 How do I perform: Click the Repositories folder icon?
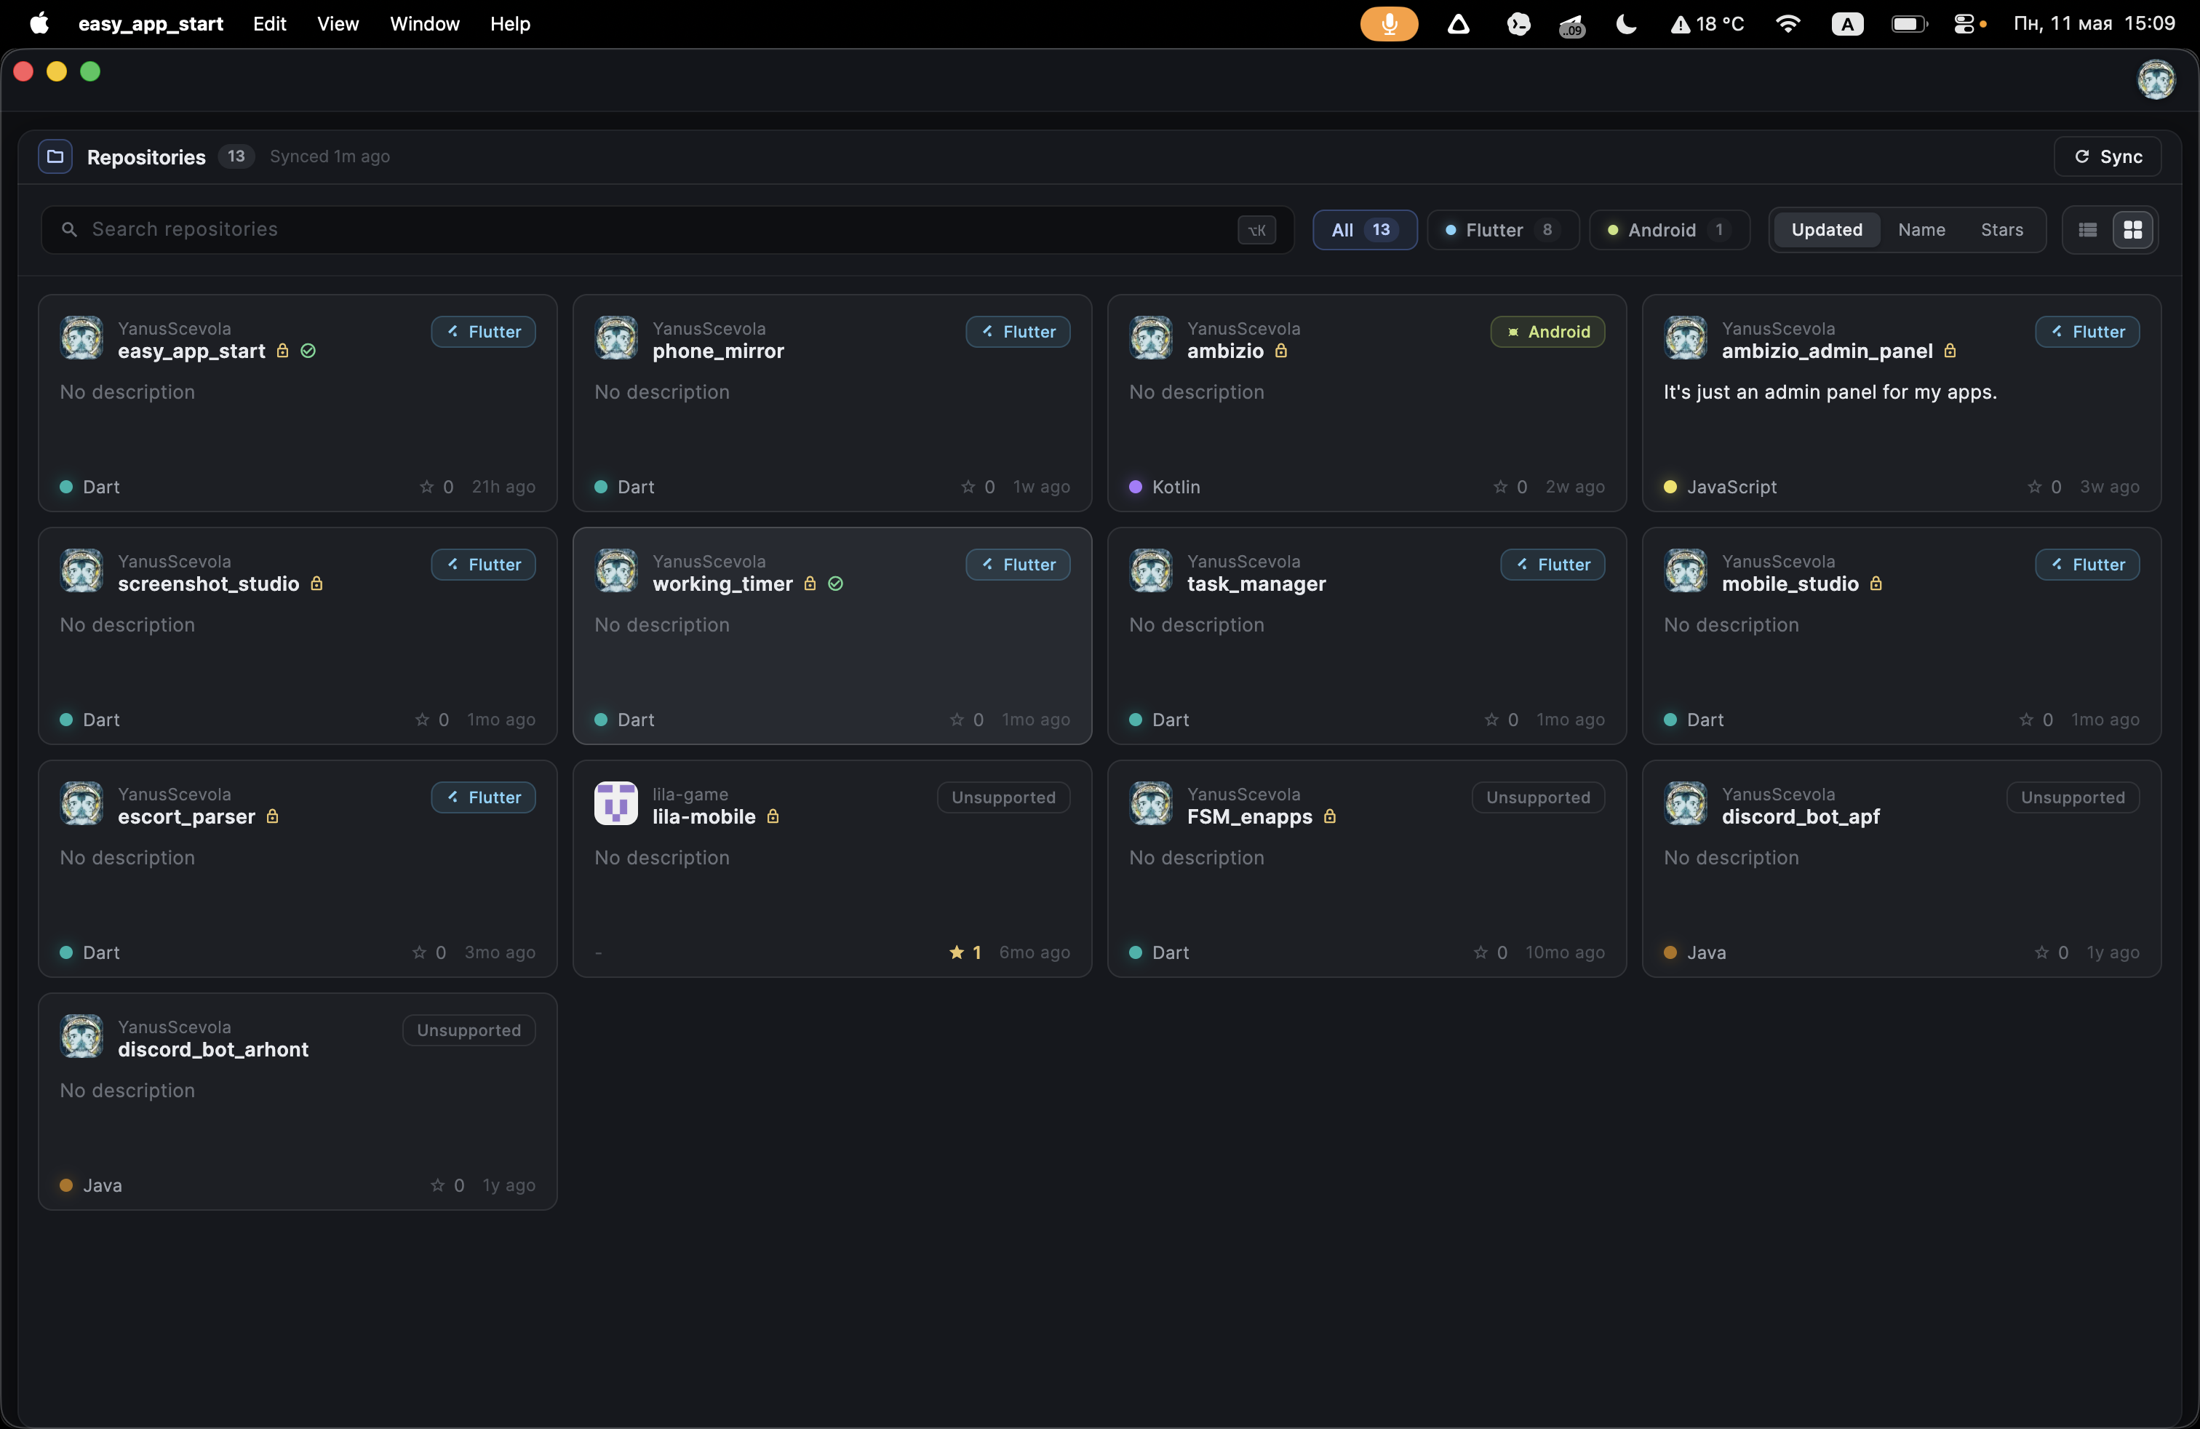click(x=55, y=156)
